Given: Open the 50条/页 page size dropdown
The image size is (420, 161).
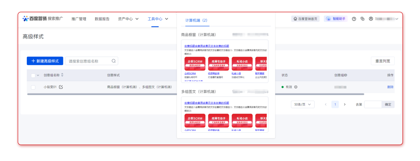Looking at the screenshot, I should [302, 104].
